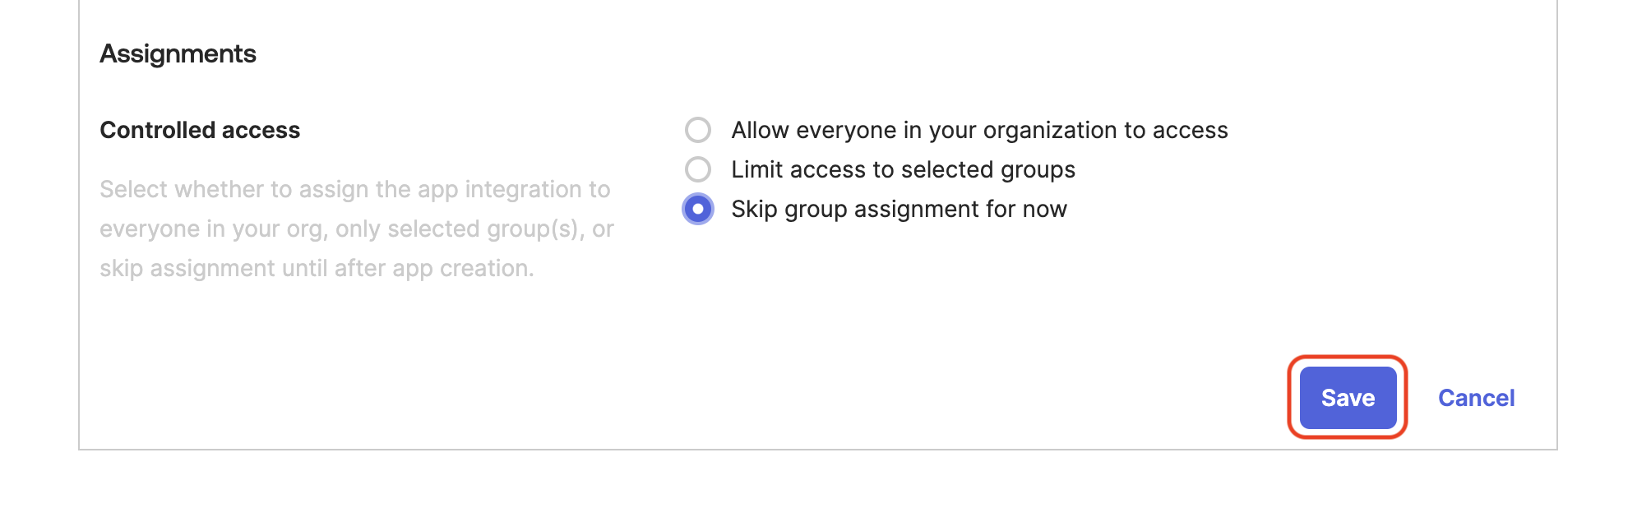Select the currently active skip assignment radio

point(698,210)
